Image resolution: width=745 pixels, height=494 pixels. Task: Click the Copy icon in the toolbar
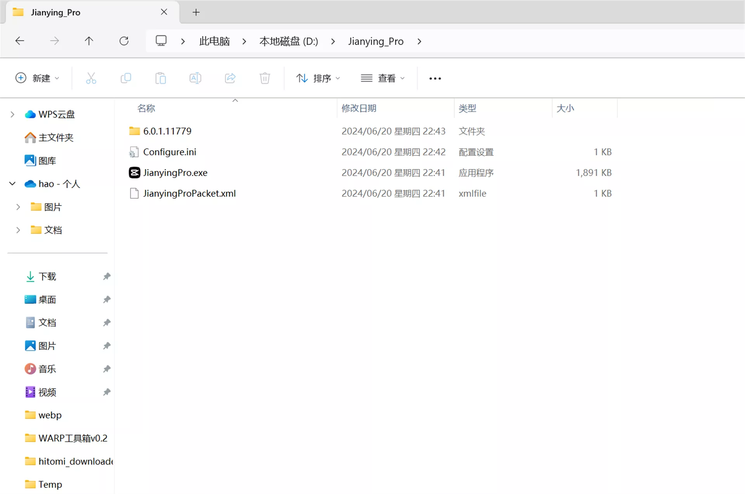(x=126, y=78)
